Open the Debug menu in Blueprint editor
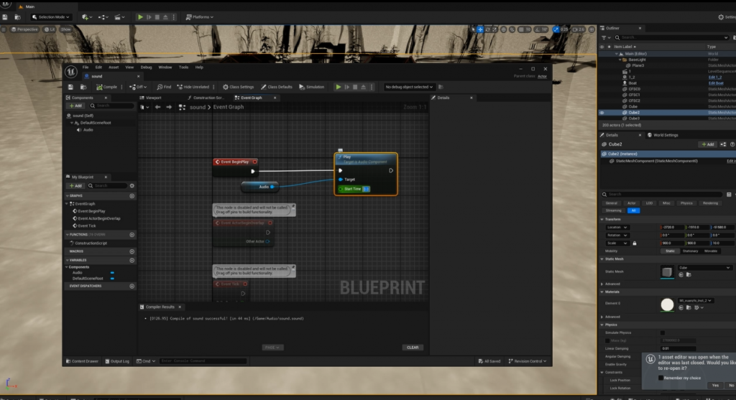The width and height of the screenshot is (736, 400). tap(146, 67)
